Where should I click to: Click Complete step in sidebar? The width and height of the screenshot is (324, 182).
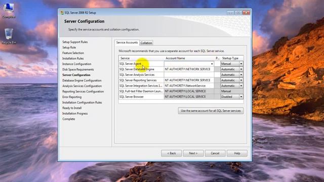tap(69, 119)
